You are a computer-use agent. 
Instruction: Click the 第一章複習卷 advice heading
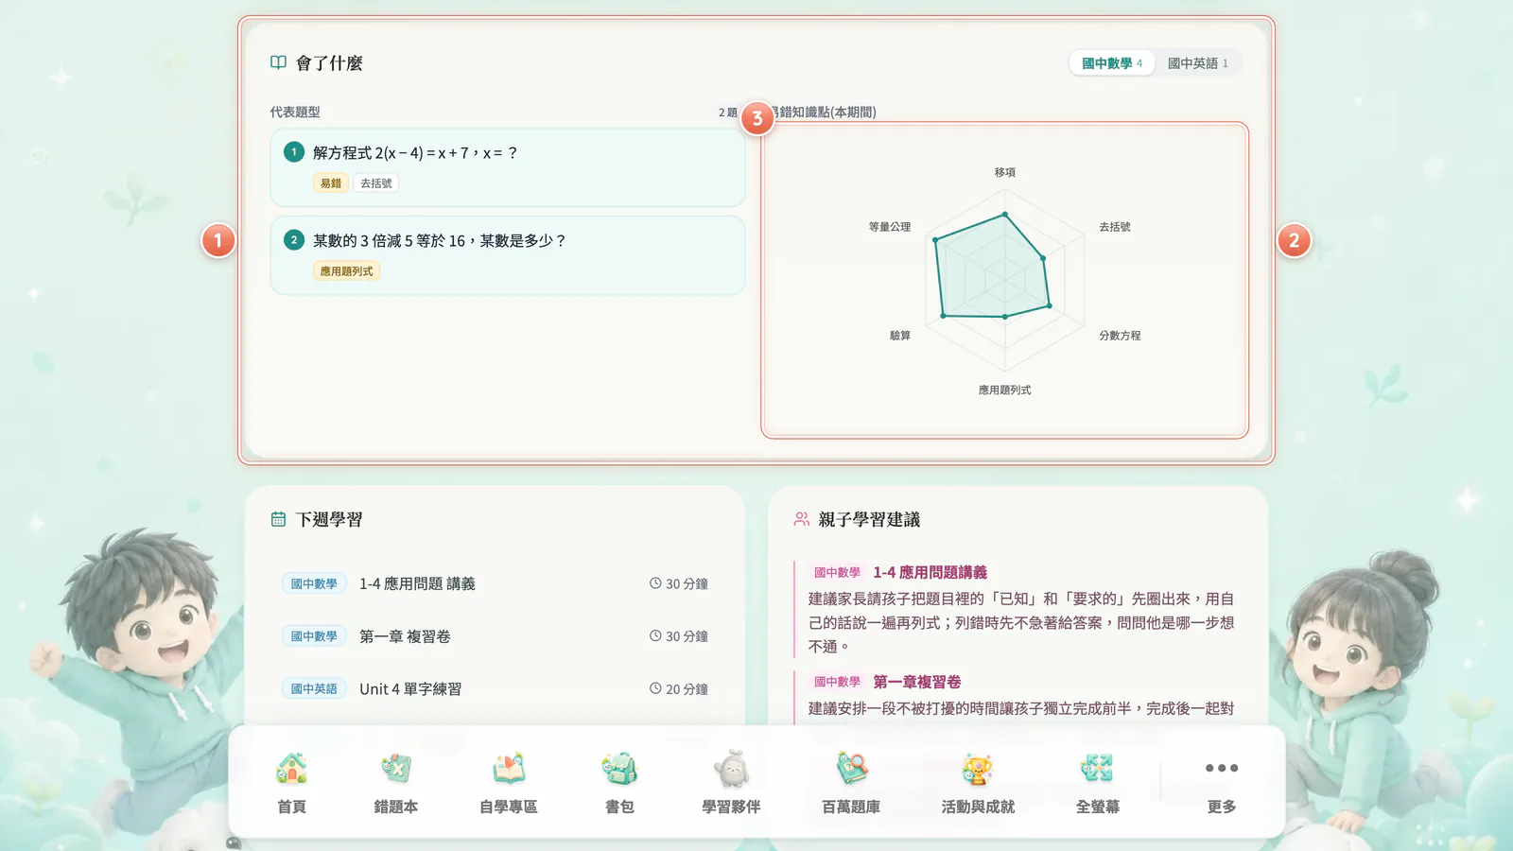pos(916,682)
